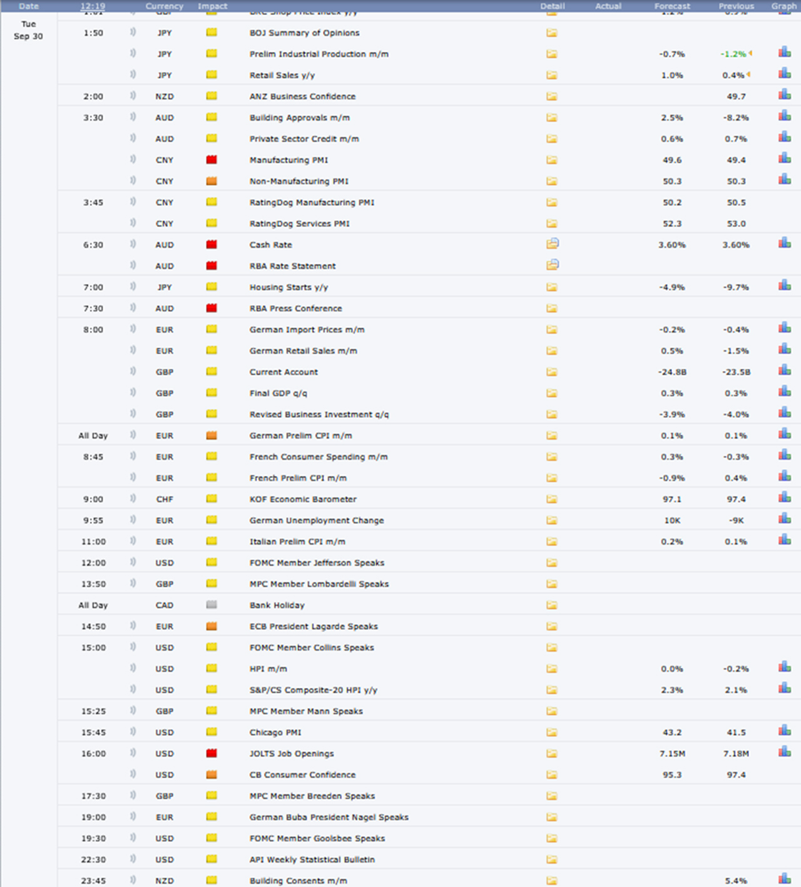Open graph icon for Chicago PMI

click(784, 731)
